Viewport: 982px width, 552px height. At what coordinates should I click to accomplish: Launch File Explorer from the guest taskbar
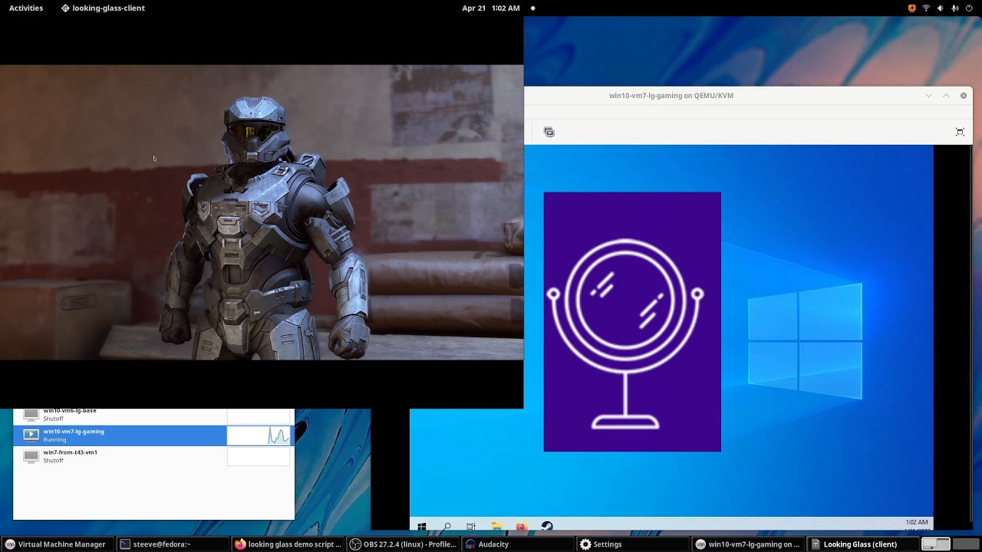click(496, 527)
